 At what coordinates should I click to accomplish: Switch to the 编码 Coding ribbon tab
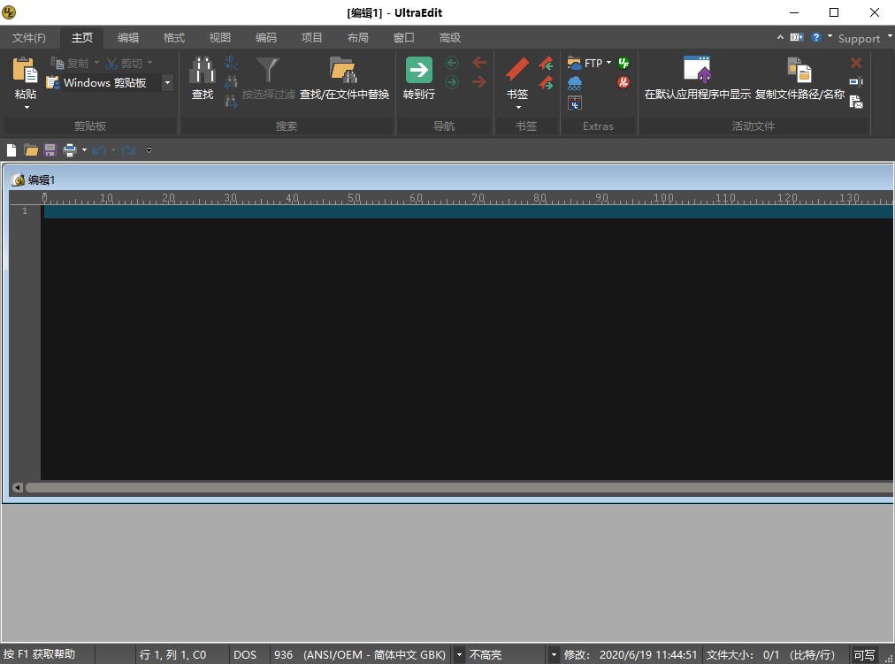266,38
